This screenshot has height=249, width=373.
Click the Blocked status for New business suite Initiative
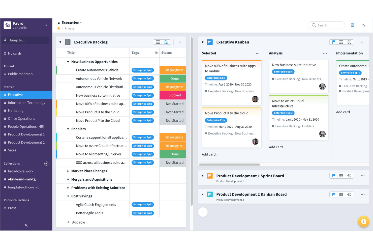tap(173, 95)
